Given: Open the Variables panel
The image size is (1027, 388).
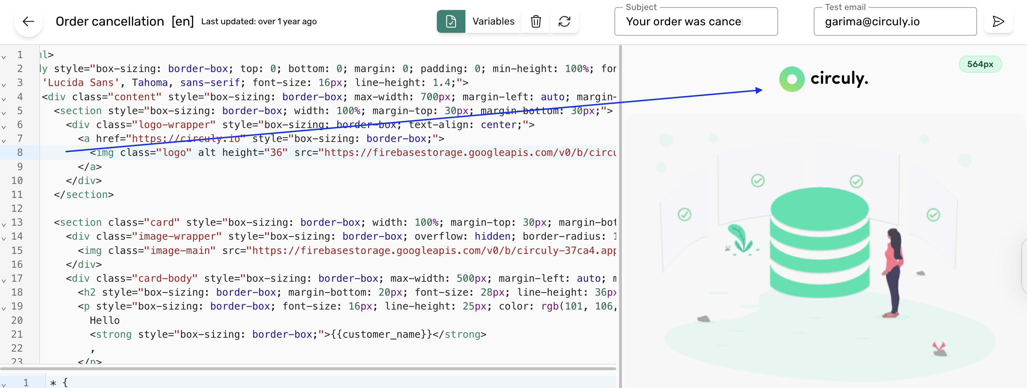Looking at the screenshot, I should pyautogui.click(x=493, y=21).
